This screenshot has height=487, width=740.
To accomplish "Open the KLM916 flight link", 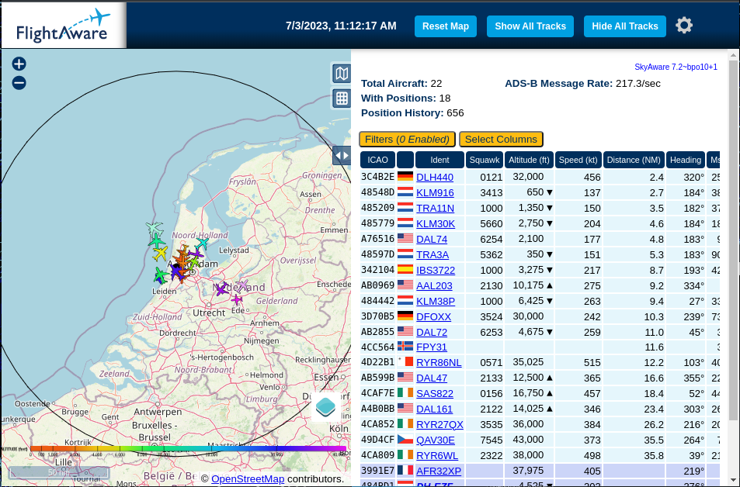I will click(435, 193).
